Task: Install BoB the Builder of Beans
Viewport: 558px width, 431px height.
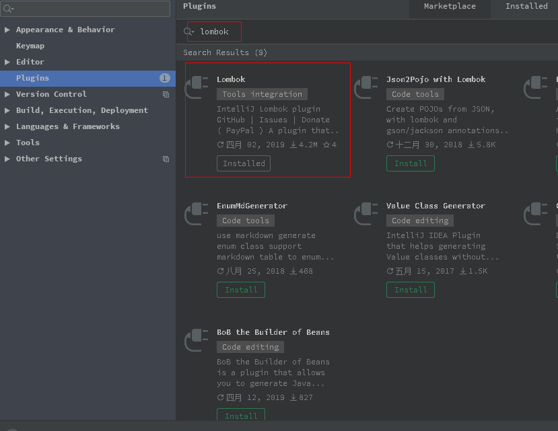Action: point(241,415)
